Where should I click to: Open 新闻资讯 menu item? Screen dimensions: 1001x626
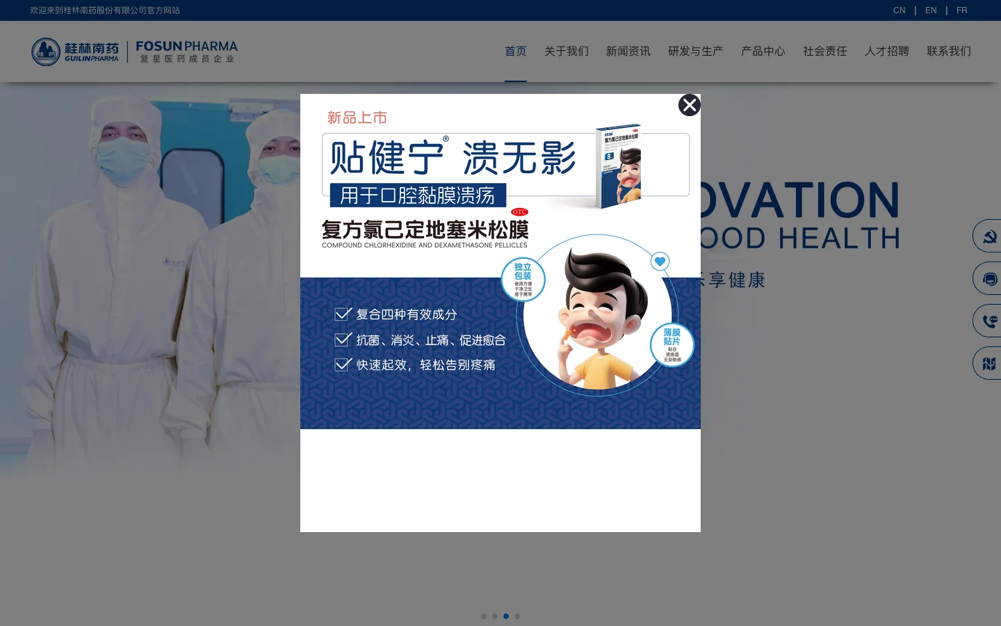(x=628, y=51)
